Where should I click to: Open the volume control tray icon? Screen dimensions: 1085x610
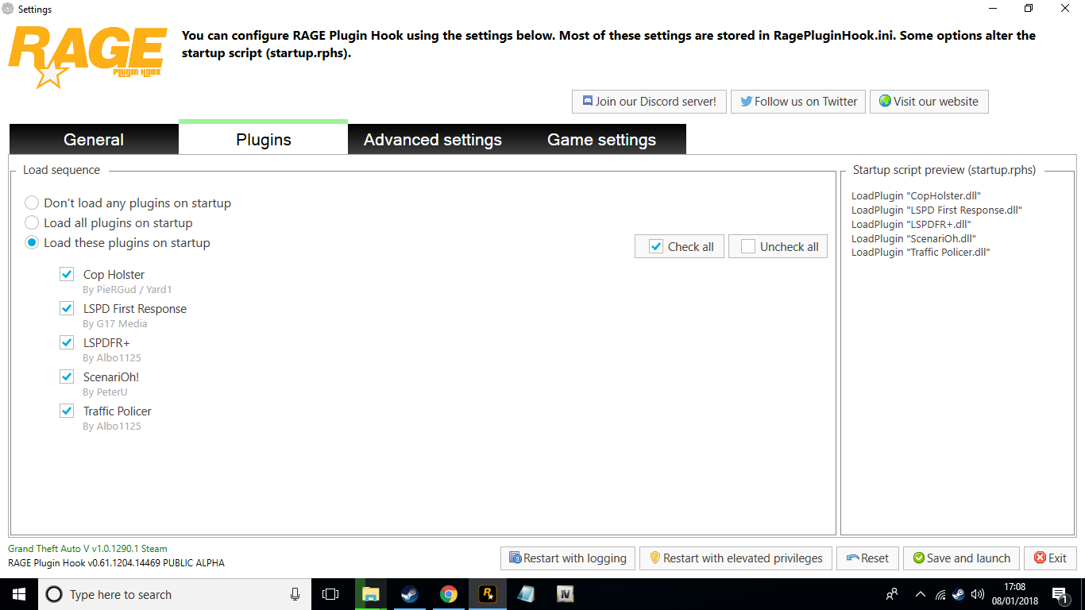point(977,594)
